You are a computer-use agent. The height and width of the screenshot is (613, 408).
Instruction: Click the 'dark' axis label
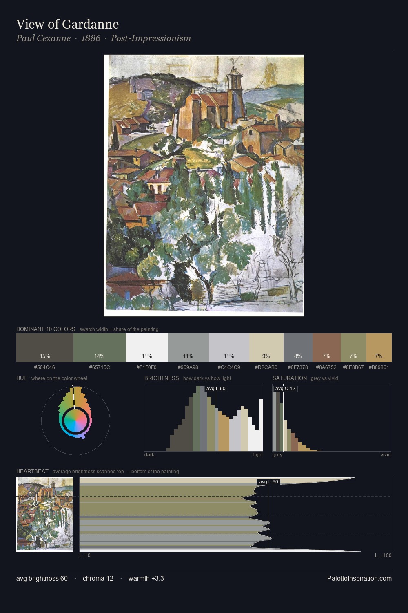click(149, 455)
